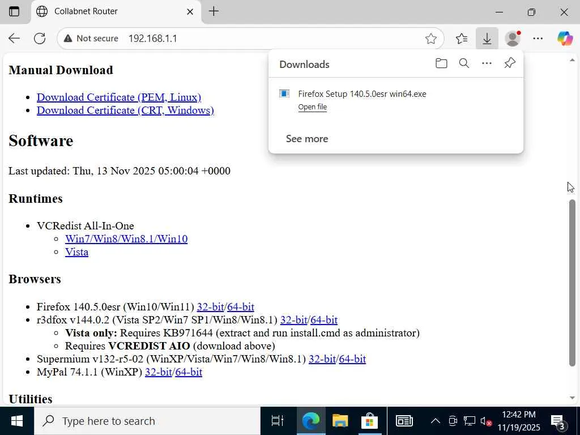The height and width of the screenshot is (435, 580).
Task: Click Open file under Firefox Setup
Action: (313, 107)
